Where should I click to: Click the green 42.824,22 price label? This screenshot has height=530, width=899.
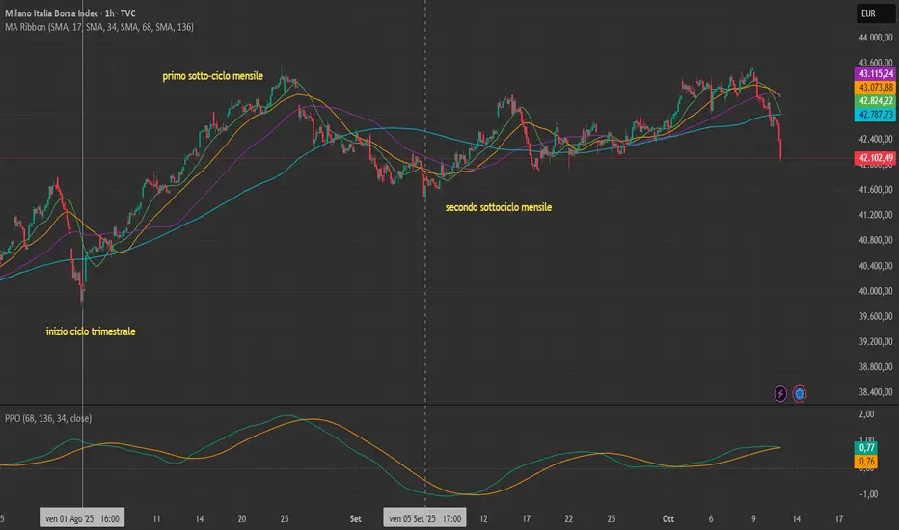click(x=876, y=101)
